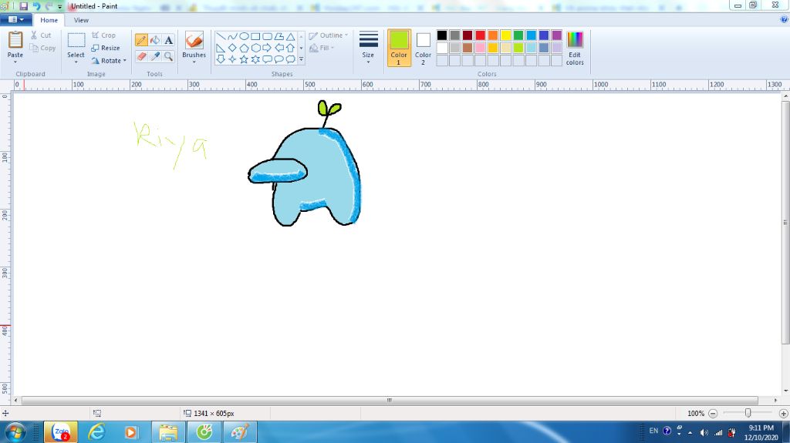Click the Copy button
The height and width of the screenshot is (443, 790).
coord(42,48)
